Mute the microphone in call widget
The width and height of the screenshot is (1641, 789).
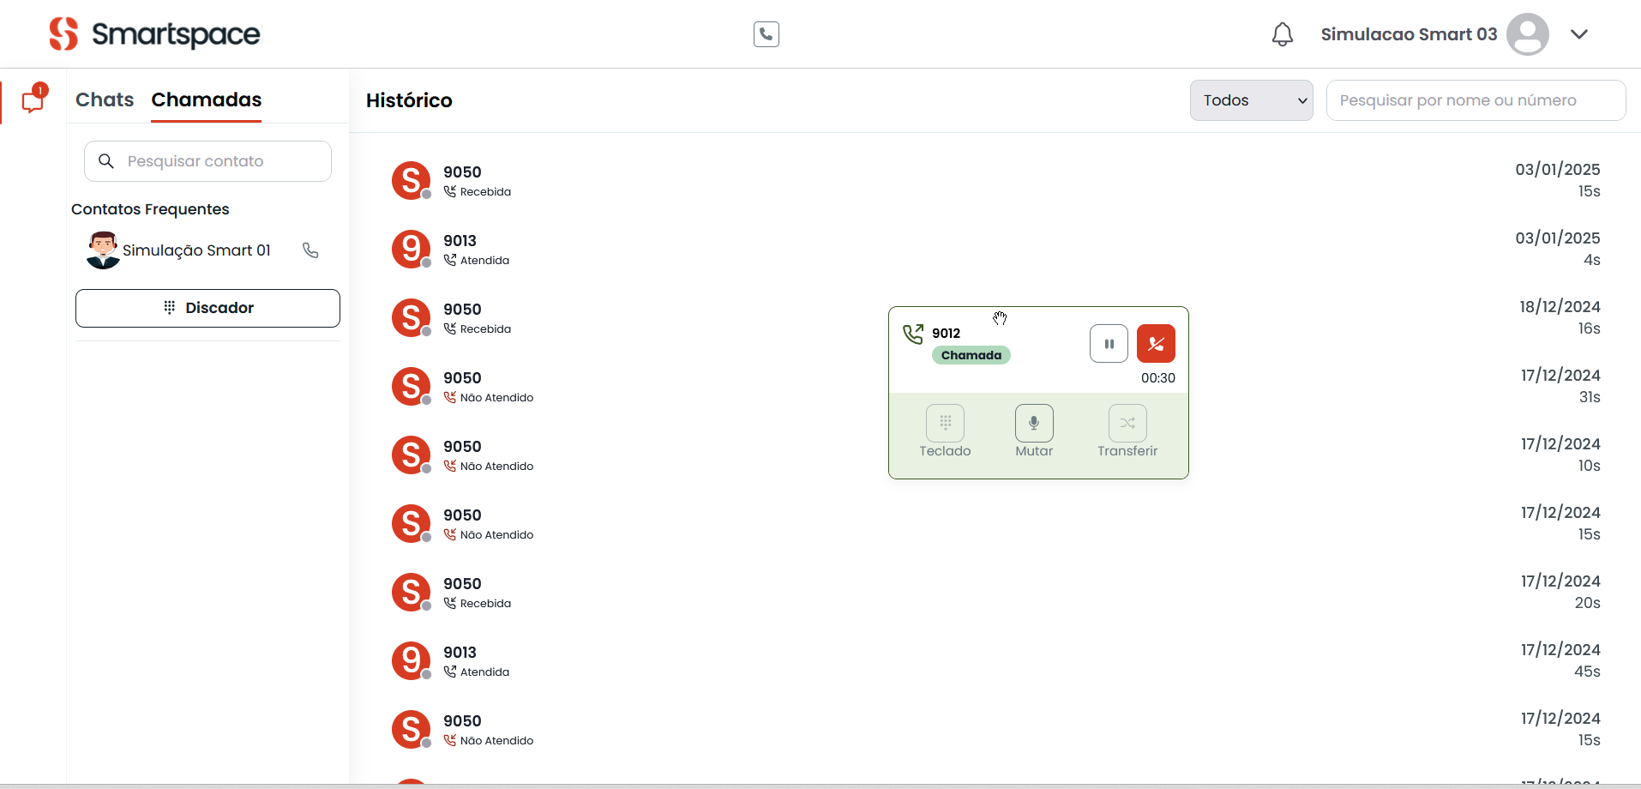1033,424
